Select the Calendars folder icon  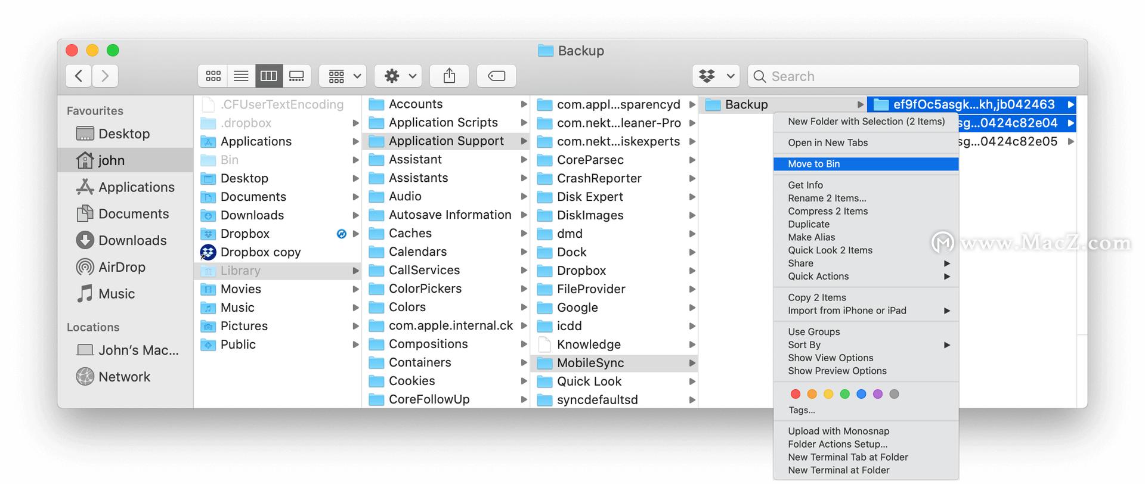pos(376,252)
